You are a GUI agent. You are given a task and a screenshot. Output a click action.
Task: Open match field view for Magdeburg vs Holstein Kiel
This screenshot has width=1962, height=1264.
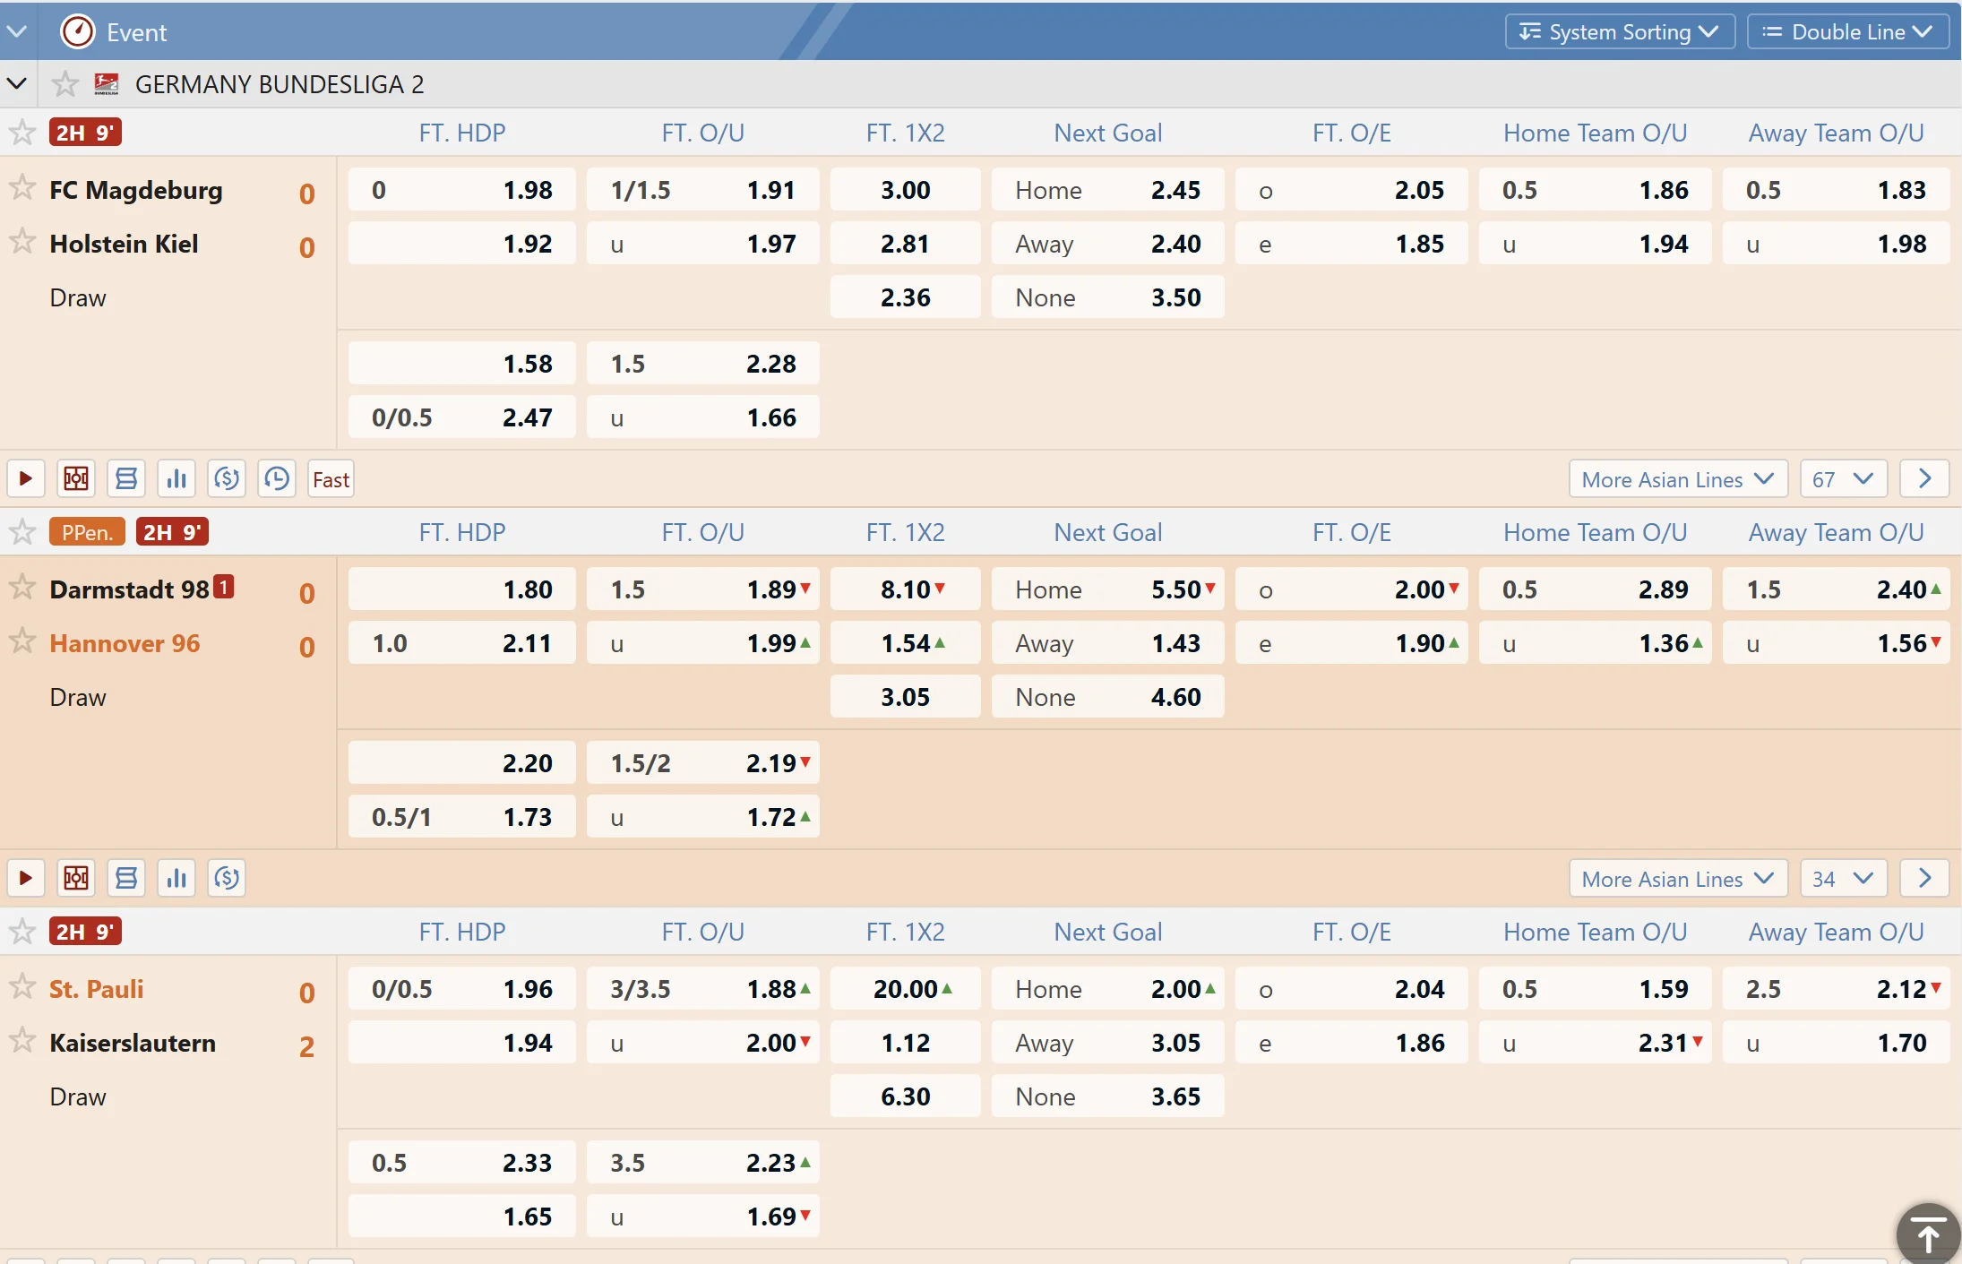76,479
